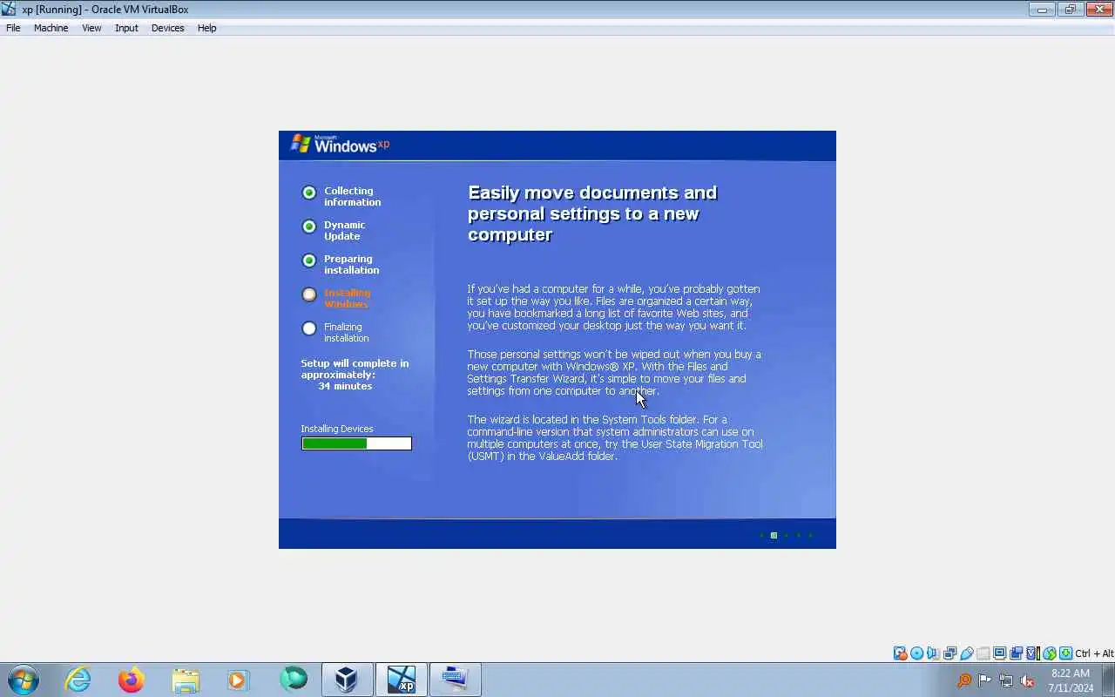The height and width of the screenshot is (697, 1115).
Task: Restore down the VirtualBox VM window
Action: [1070, 10]
